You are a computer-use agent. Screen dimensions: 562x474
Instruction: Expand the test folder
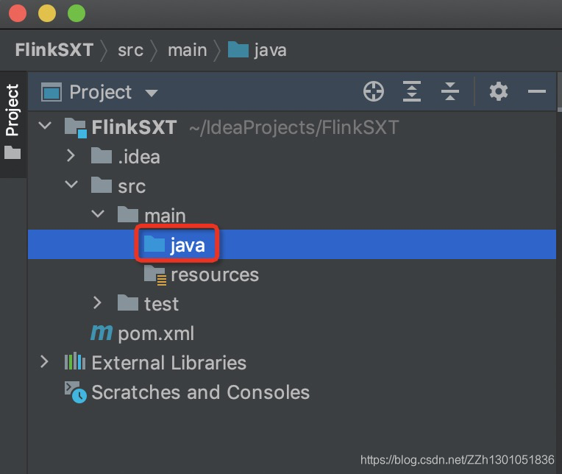(x=97, y=303)
